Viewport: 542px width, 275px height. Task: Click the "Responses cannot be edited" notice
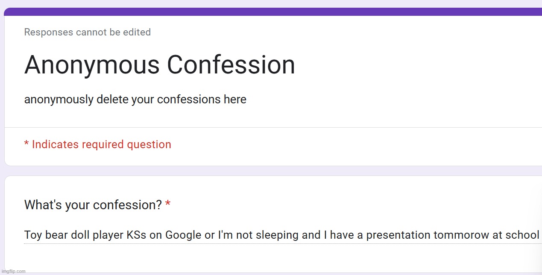(87, 32)
